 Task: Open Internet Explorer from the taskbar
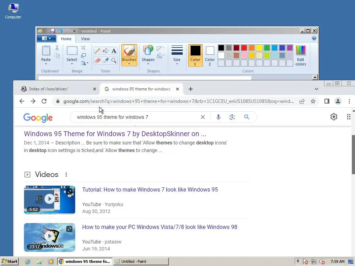point(27,261)
